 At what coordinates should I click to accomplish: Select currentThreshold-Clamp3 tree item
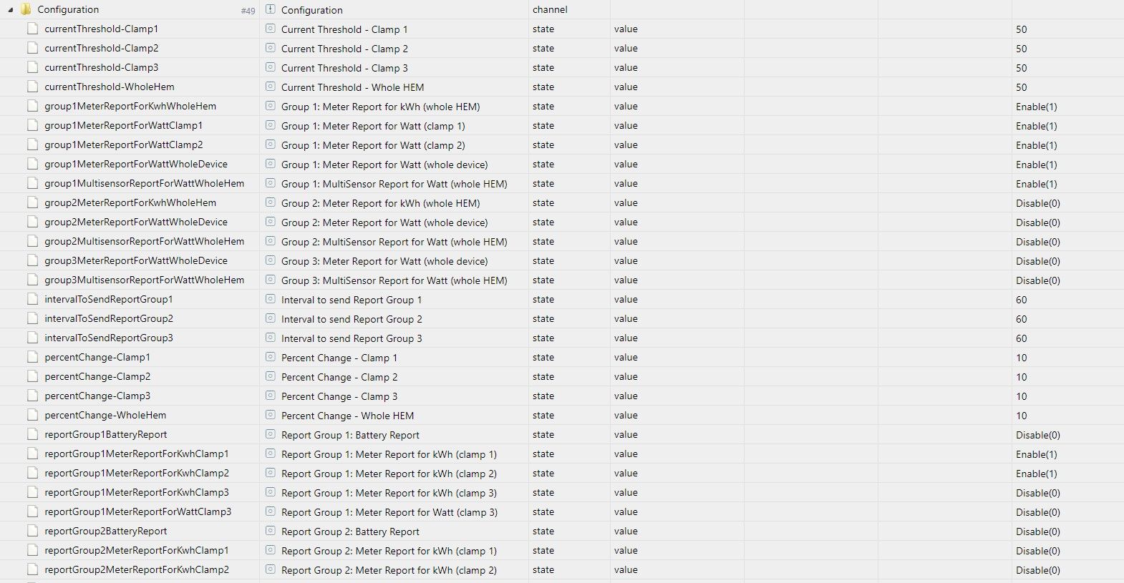(102, 67)
